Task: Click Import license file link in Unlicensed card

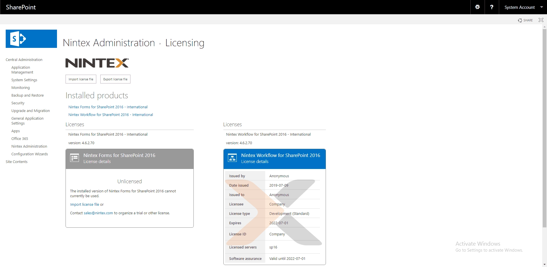Action: tap(85, 204)
